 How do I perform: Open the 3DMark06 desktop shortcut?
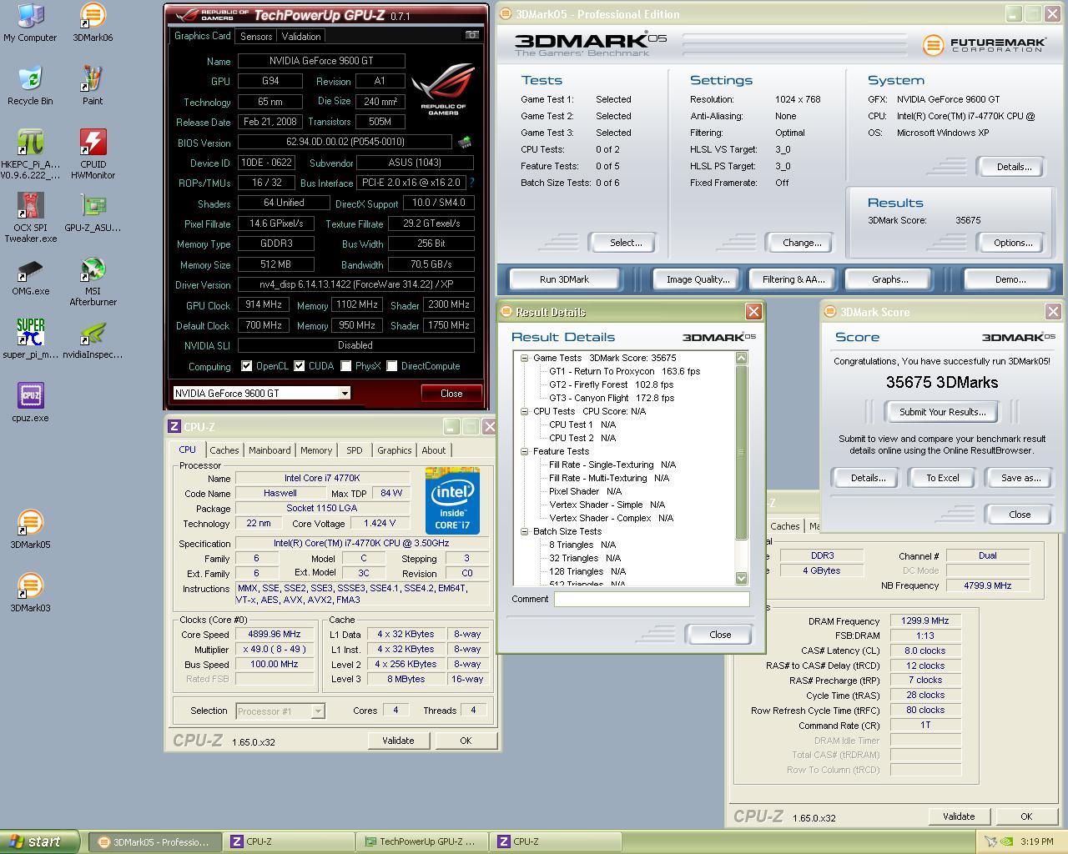point(93,23)
